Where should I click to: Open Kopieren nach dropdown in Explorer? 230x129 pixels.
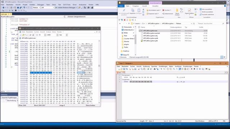tap(153, 14)
